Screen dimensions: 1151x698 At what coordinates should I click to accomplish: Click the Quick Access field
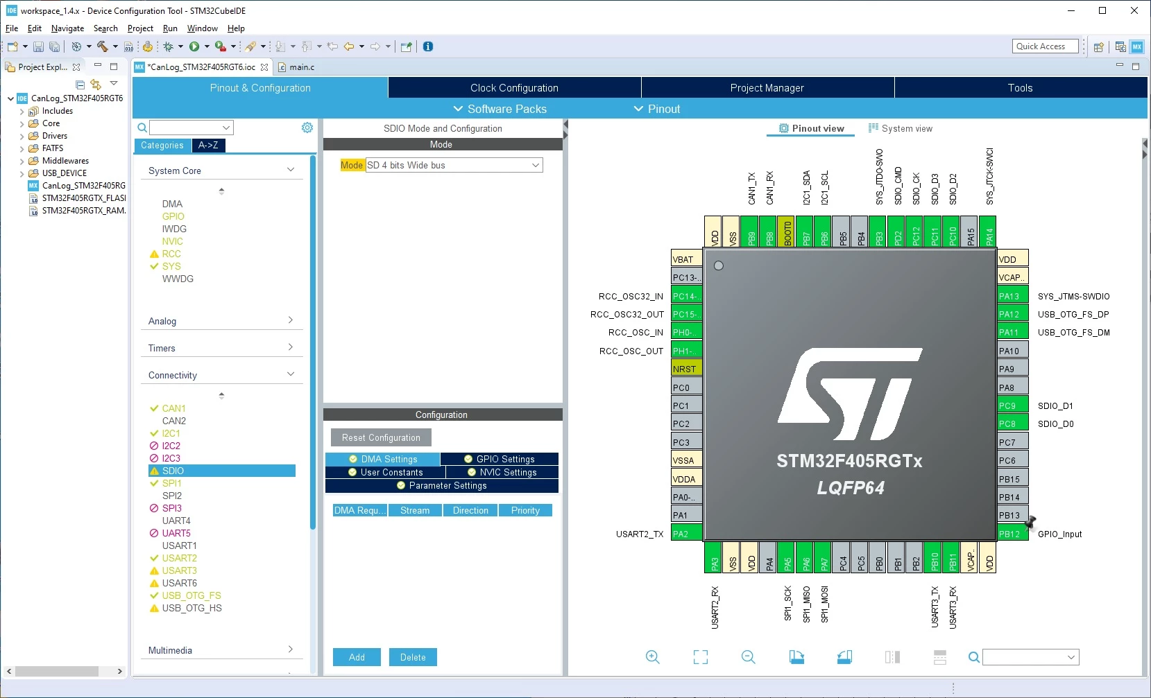pos(1045,46)
